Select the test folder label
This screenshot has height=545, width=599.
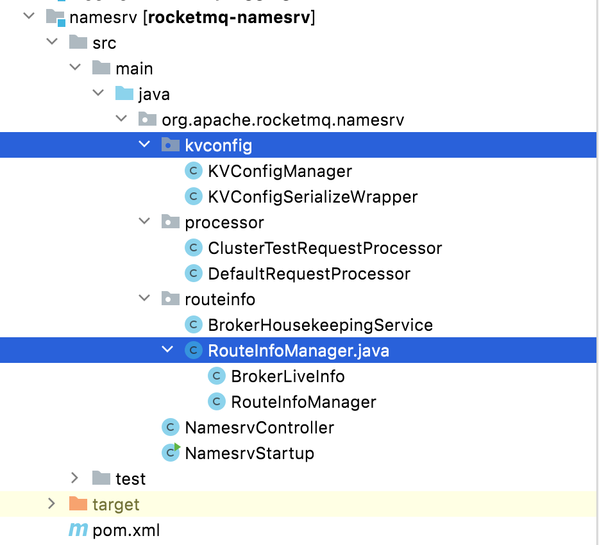(131, 479)
